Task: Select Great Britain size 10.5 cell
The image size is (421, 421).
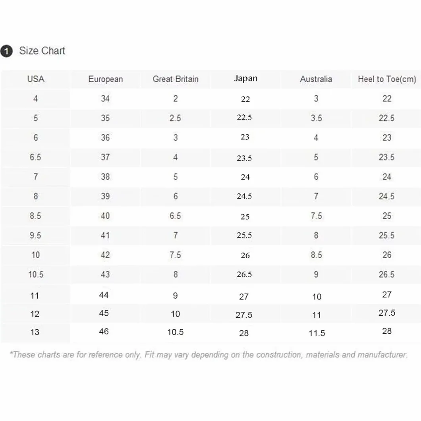Action: [175, 332]
